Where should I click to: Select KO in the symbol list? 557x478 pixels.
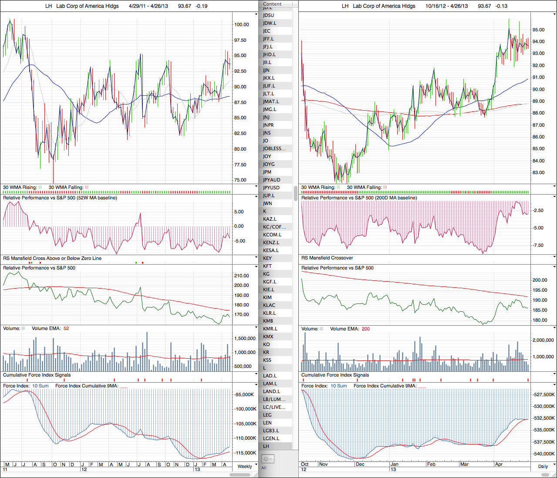point(266,344)
